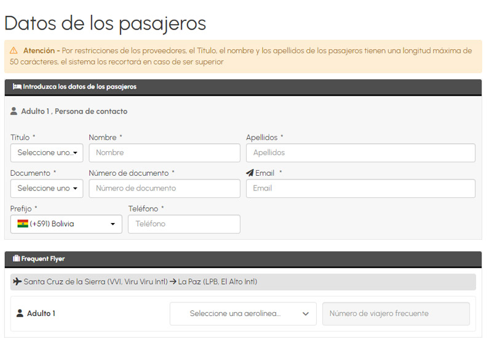Click the bed icon in passenger header
This screenshot has height=338, width=492.
click(17, 87)
